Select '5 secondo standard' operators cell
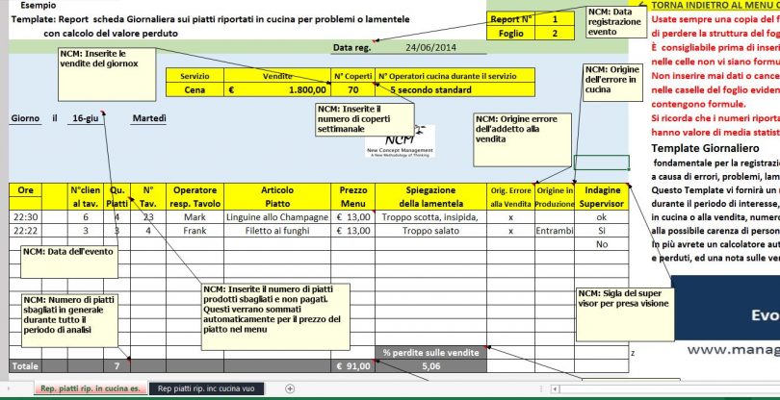Image resolution: width=780 pixels, height=400 pixels. (455, 90)
